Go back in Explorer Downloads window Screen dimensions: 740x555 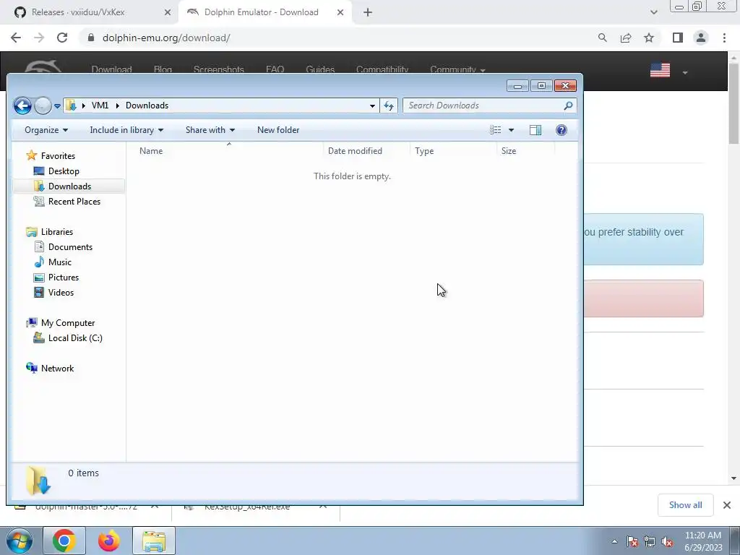22,106
